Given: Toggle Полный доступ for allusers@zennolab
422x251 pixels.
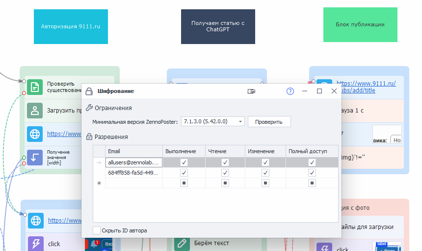Looking at the screenshot, I should (x=312, y=162).
